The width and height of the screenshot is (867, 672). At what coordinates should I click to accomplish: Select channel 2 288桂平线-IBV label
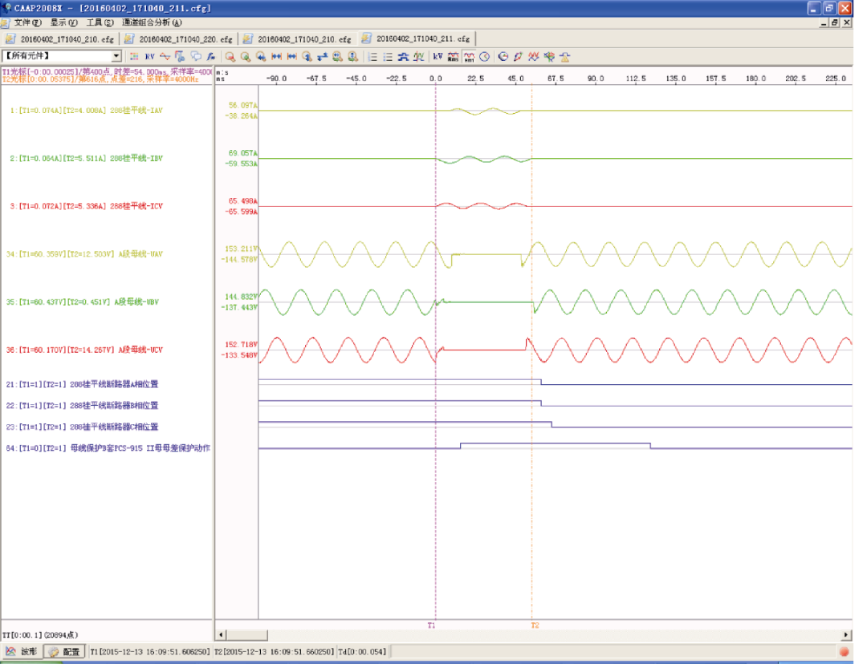pyautogui.click(x=86, y=159)
